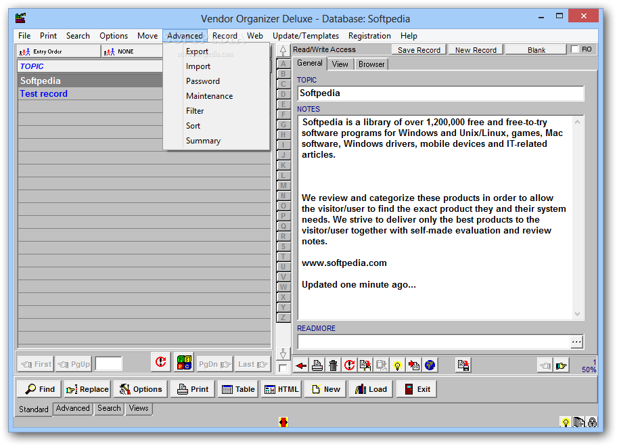
Task: Click the document with floppy disk save icon
Action: (463, 365)
